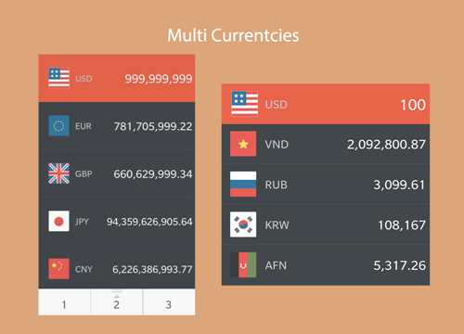Tap the Vietnam flag icon
This screenshot has height=334, width=464.
[243, 144]
